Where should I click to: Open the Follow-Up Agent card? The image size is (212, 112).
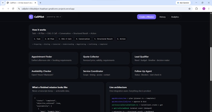click(157, 73)
